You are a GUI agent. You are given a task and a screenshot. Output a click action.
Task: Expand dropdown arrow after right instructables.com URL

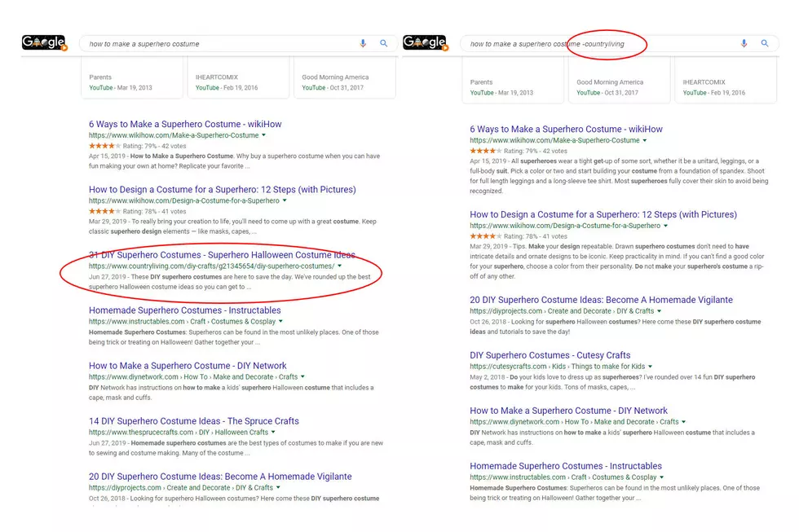662,477
